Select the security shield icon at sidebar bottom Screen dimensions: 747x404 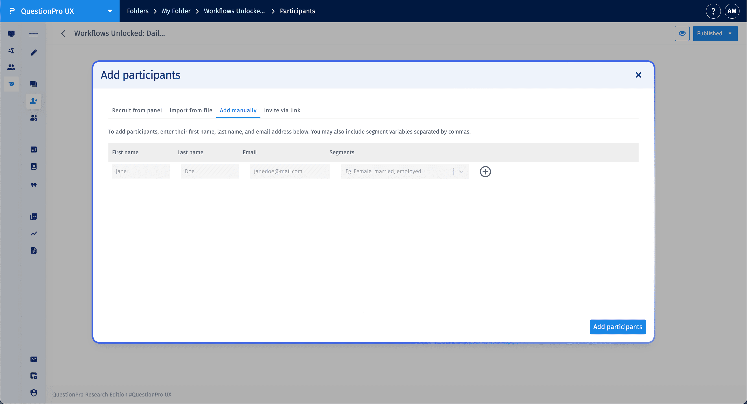pos(34,393)
